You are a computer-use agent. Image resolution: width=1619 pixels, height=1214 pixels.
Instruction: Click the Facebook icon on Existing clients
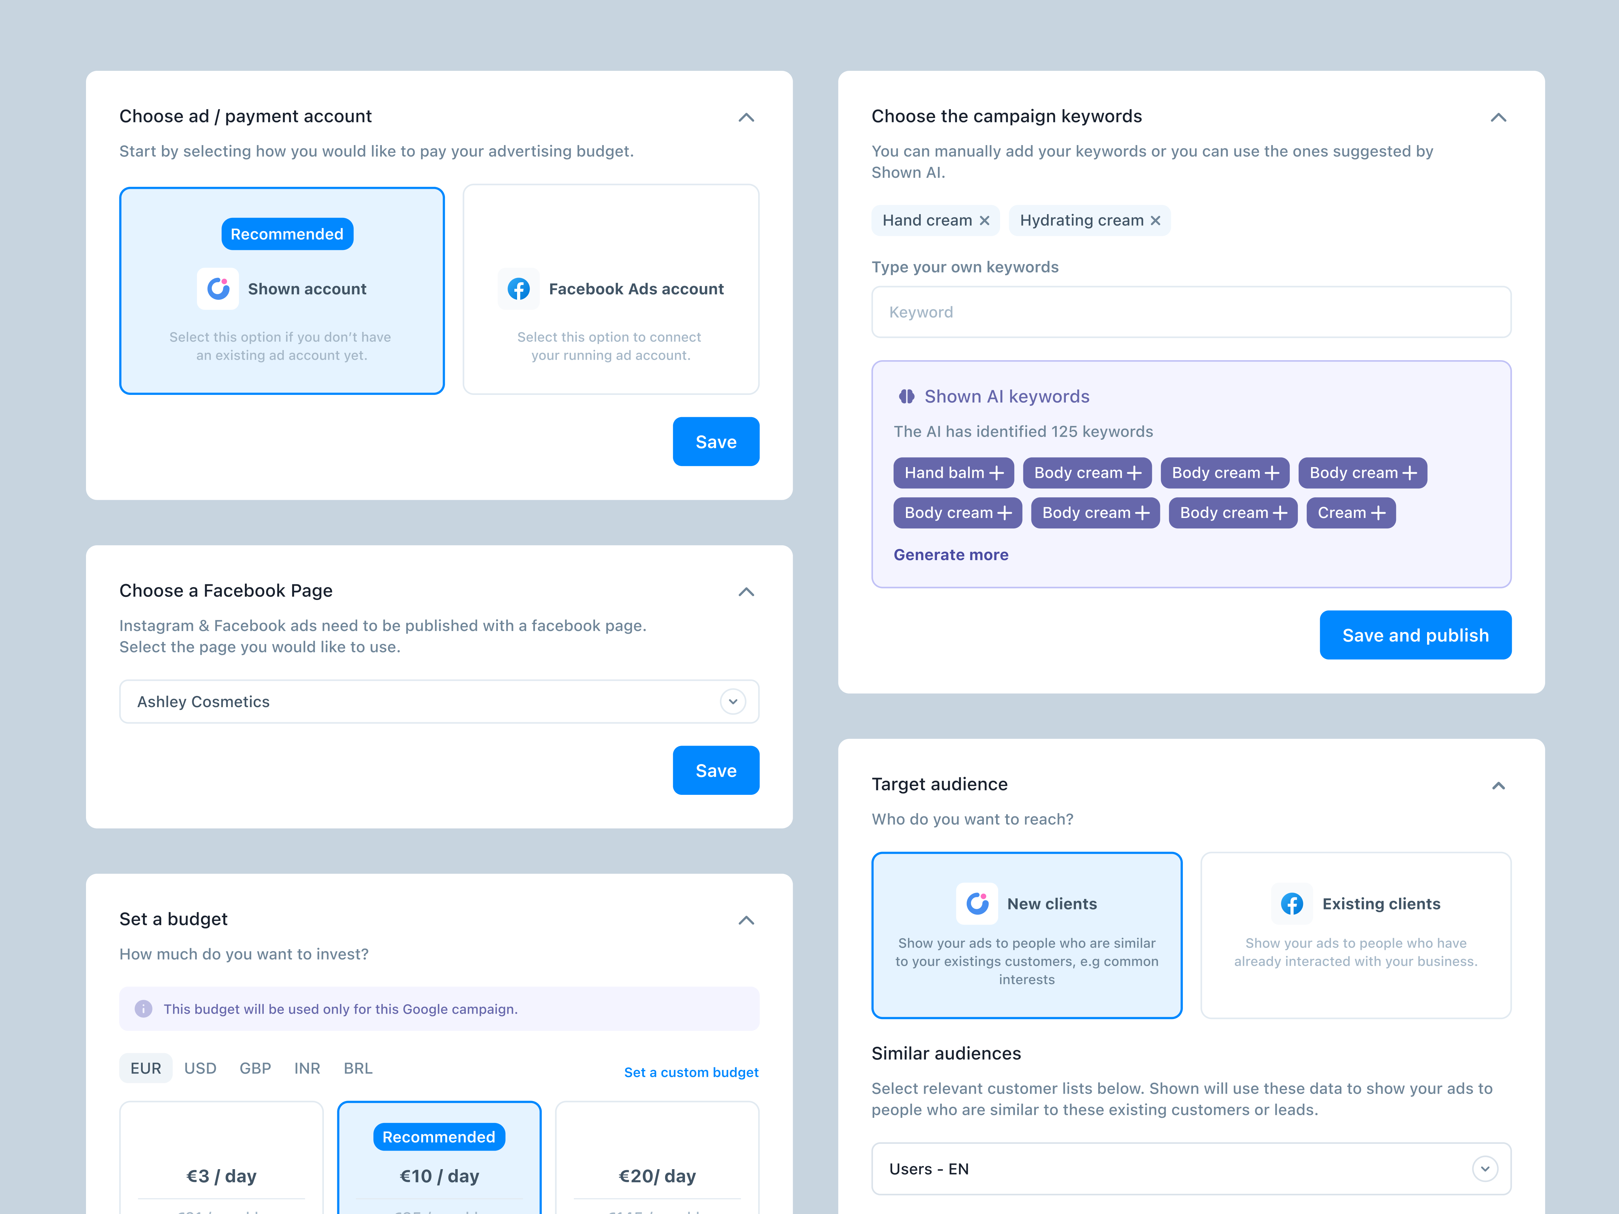1292,903
